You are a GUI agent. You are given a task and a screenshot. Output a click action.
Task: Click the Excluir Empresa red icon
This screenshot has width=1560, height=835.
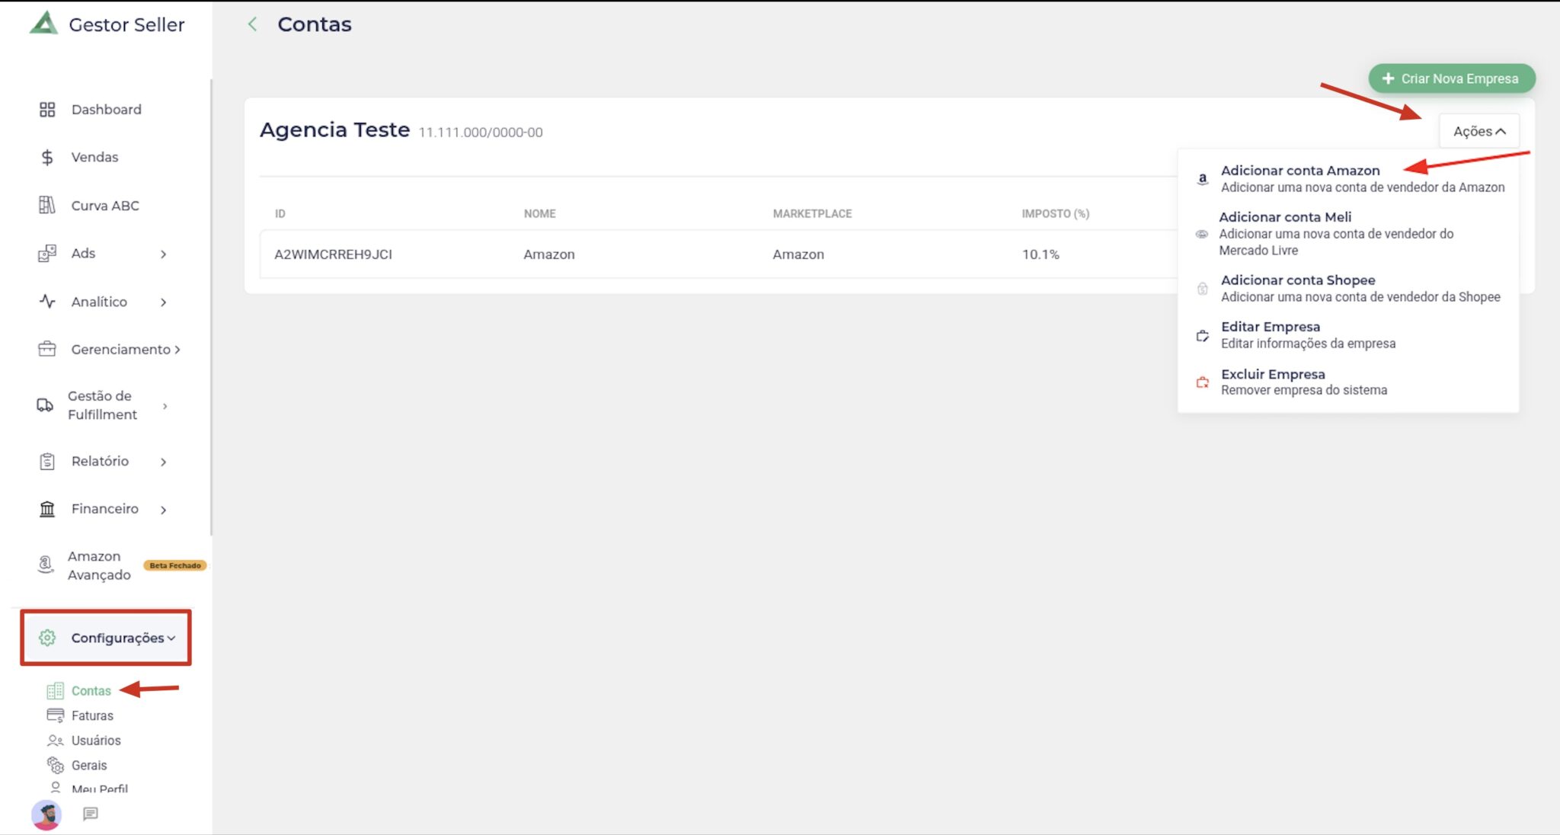coord(1202,382)
